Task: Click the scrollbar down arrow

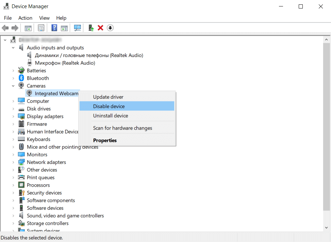Action: pos(326,227)
